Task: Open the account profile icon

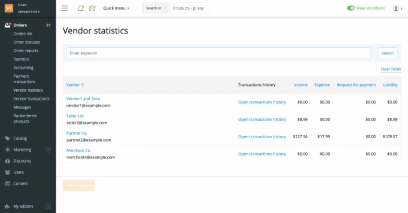Action: tap(395, 8)
